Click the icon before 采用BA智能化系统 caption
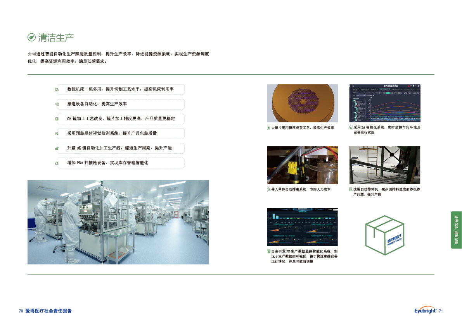462x326 pixels. 351,127
